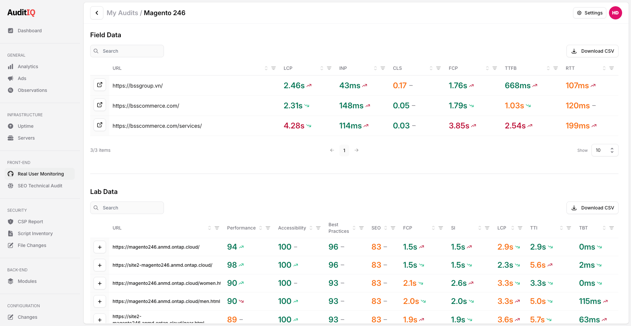Select Real User Monitoring
Screen dimensions: 631x326
[40, 174]
